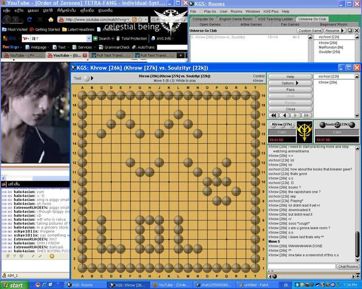Expand Options menu in game window
Image resolution: width=362 pixels, height=289 pixels.
[290, 83]
